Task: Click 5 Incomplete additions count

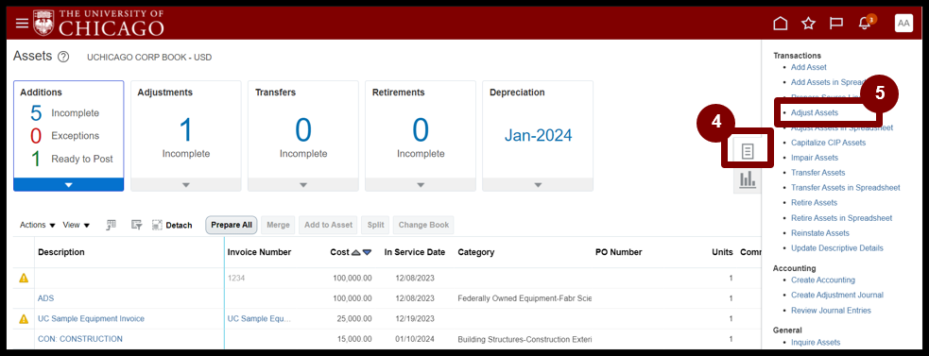Action: [35, 113]
